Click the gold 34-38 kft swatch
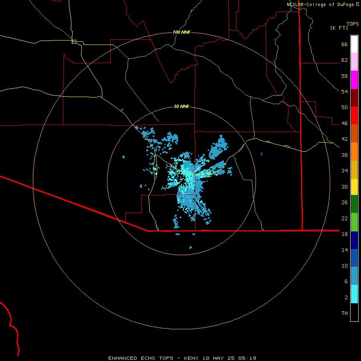Viewport: 361px width, 361px height. [354, 170]
